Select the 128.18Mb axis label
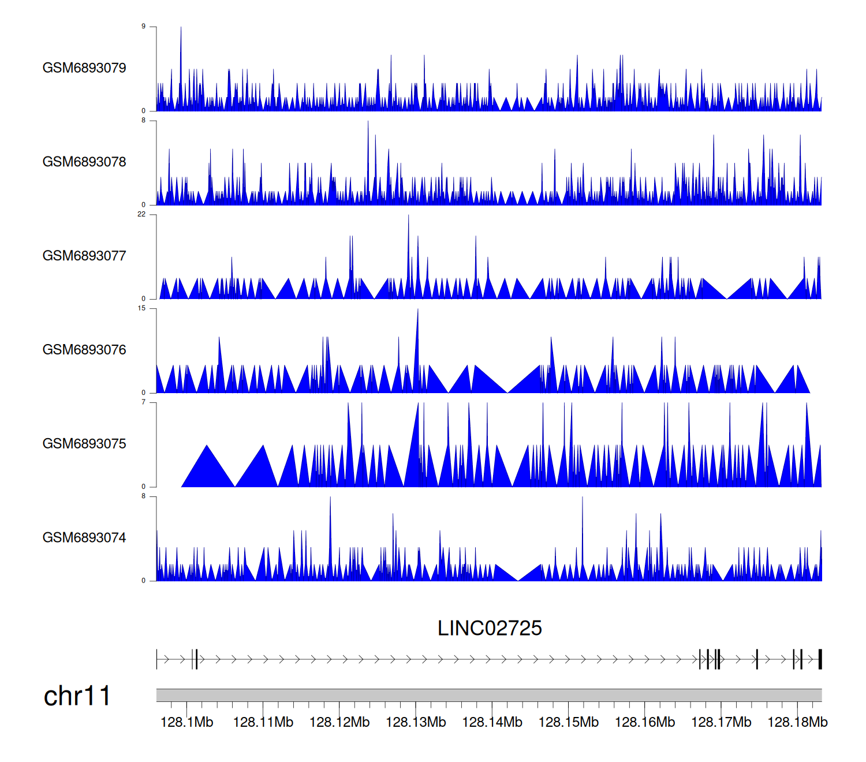 [797, 722]
